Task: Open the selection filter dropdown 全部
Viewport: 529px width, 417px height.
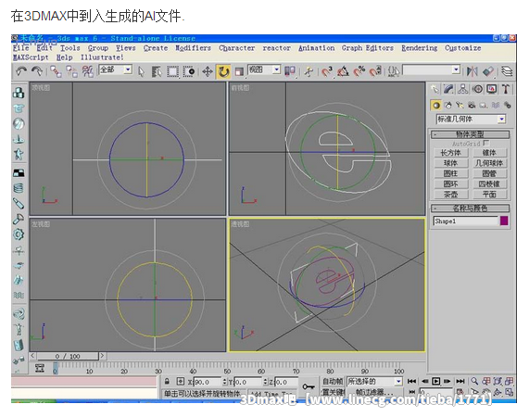Action: 116,69
